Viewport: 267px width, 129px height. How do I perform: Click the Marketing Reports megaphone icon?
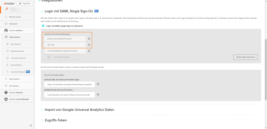click(x=8, y=51)
